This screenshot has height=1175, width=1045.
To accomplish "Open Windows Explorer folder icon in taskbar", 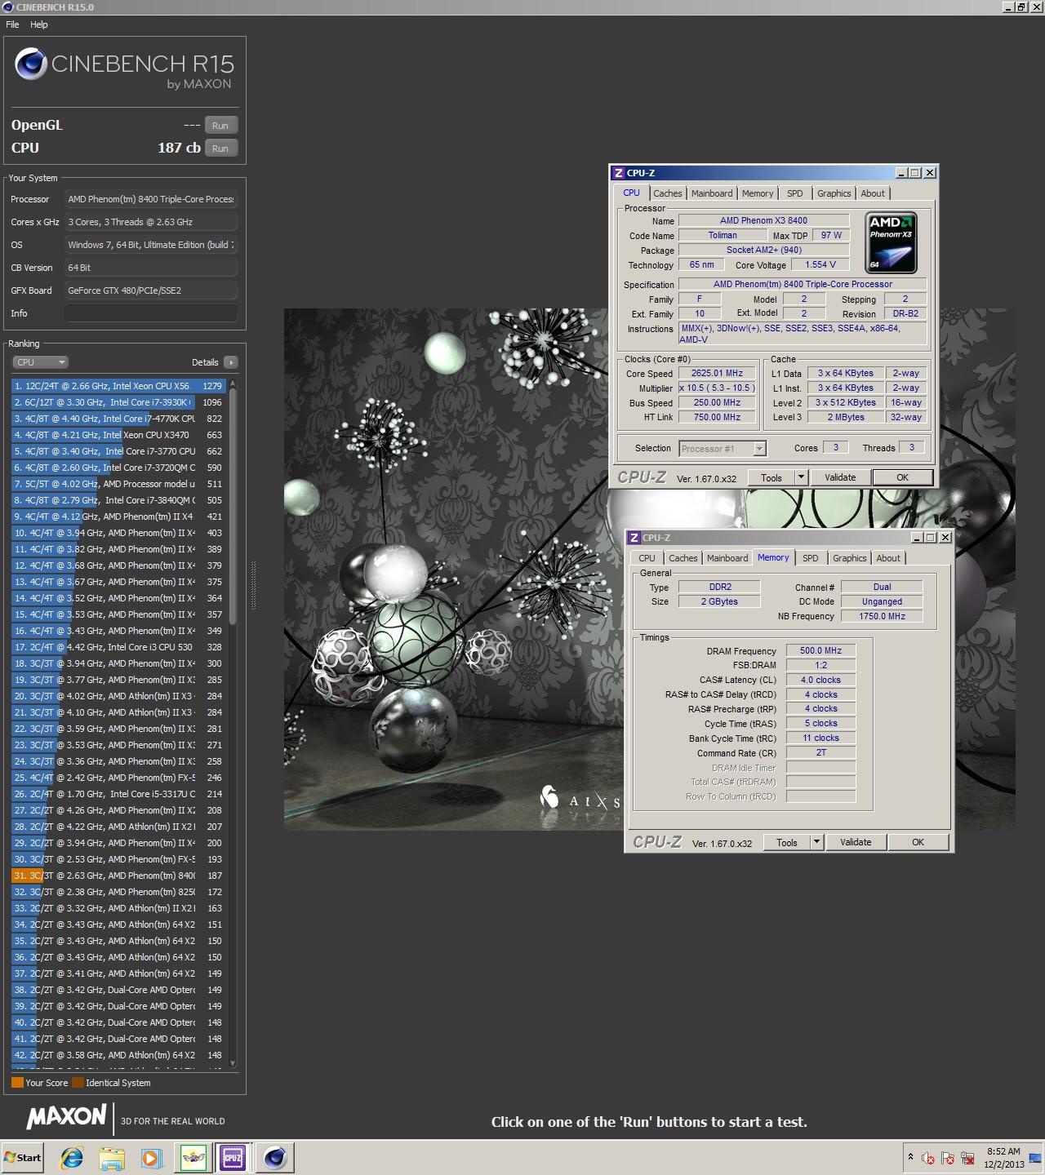I will pyautogui.click(x=112, y=1157).
